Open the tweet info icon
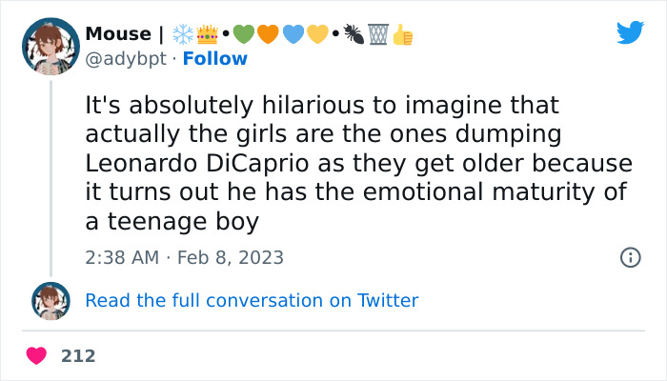667x381 pixels. coord(630,257)
